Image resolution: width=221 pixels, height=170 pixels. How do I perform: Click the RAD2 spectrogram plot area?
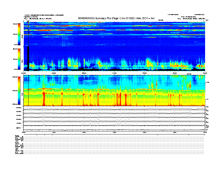[x=114, y=34]
